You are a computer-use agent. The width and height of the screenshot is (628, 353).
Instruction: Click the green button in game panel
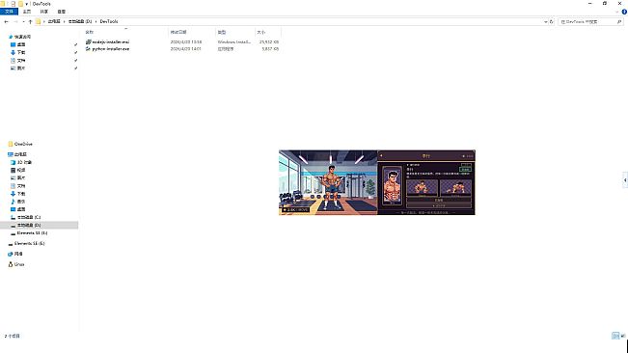[465, 170]
